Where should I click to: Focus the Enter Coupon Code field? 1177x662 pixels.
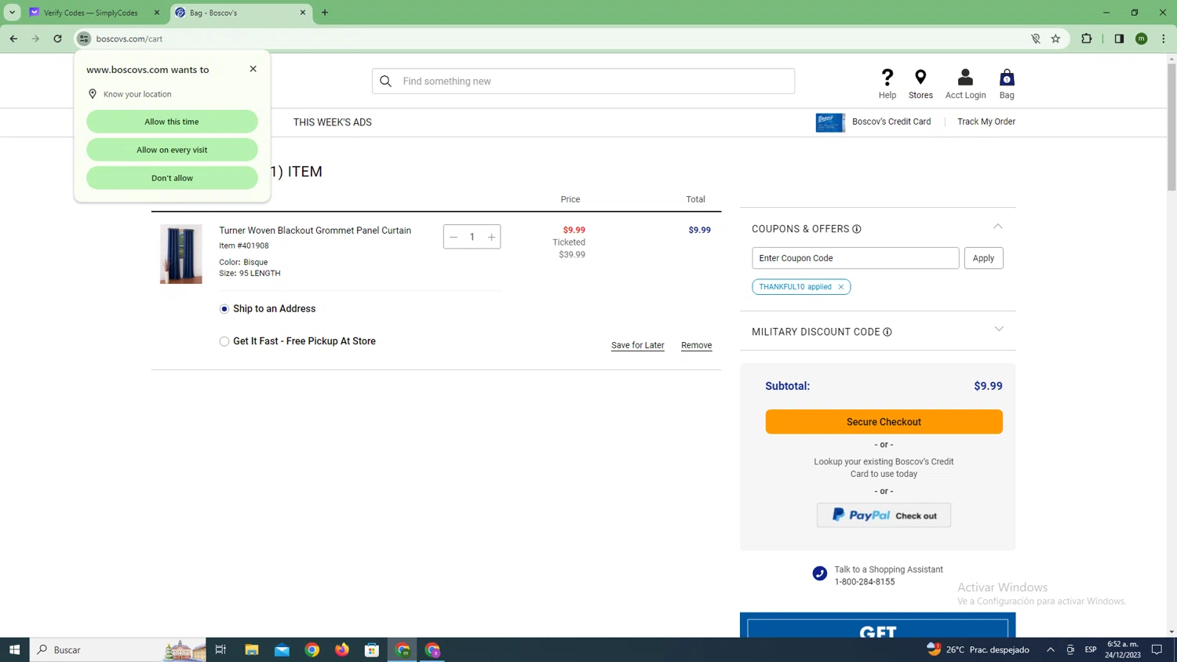click(x=855, y=258)
